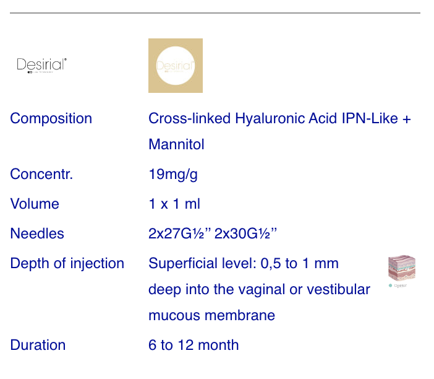This screenshot has width=434, height=379.
Task: Click Superficial level: 0,5 to 1 mm text
Action: click(244, 263)
